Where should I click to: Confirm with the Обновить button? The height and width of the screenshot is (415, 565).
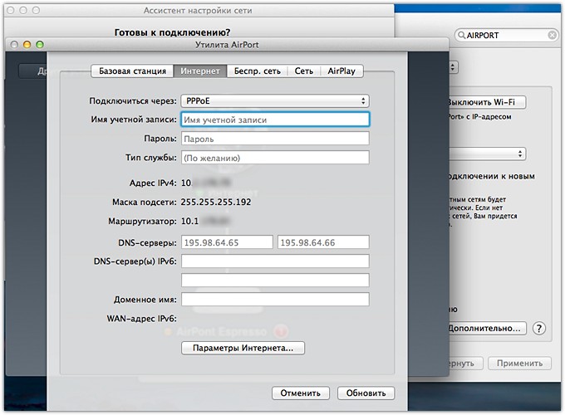(x=366, y=393)
